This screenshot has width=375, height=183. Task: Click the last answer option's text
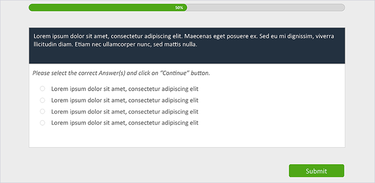[x=124, y=123]
